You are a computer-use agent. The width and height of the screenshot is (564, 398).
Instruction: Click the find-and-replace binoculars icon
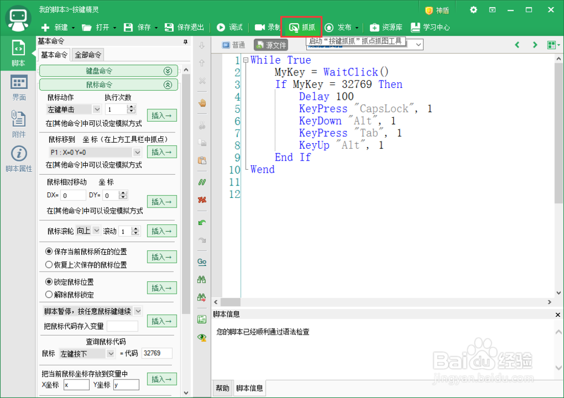pos(202,297)
